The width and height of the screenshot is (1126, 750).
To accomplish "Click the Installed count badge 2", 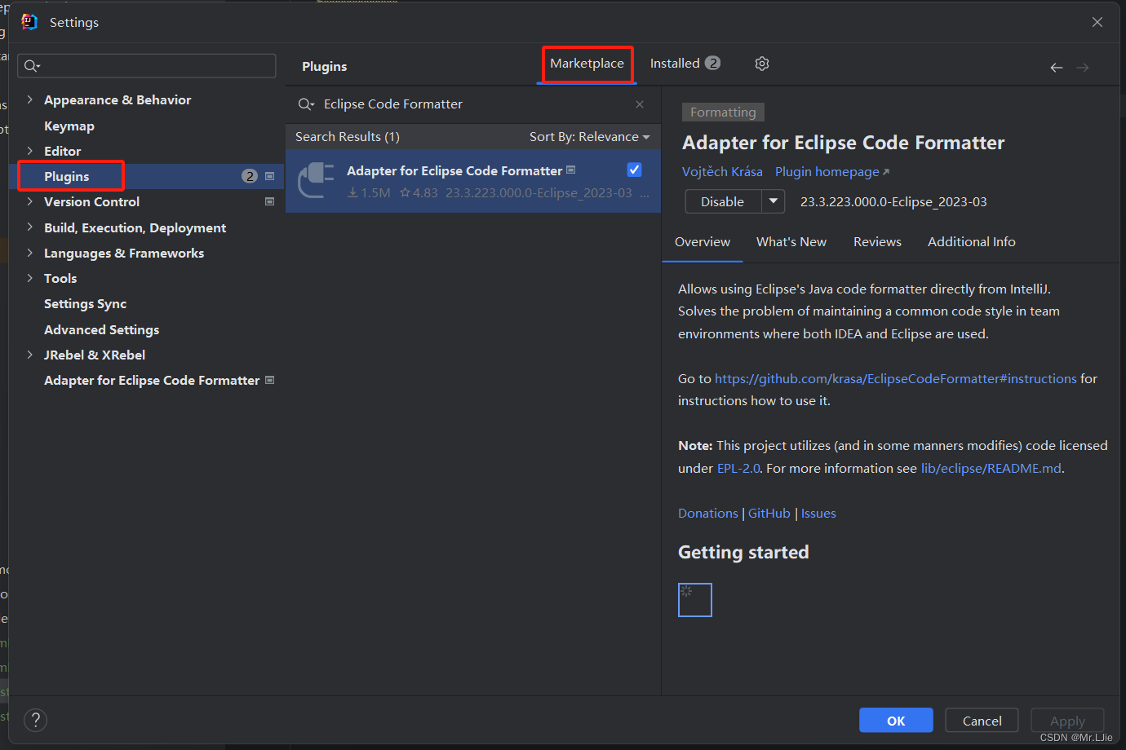I will tap(713, 63).
